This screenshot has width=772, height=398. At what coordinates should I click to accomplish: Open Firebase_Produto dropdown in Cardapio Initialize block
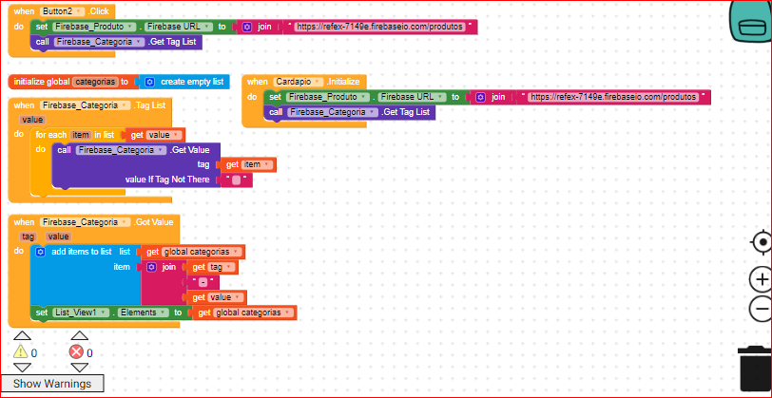[x=327, y=97]
